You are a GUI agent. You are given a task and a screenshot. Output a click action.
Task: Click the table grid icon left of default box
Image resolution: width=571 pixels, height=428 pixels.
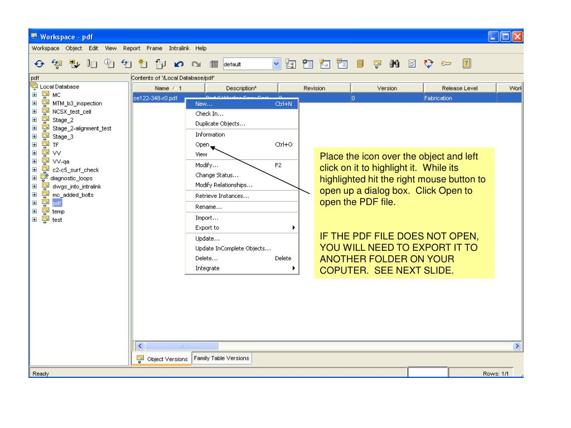(214, 64)
